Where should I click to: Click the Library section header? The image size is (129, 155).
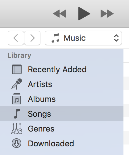click(19, 56)
